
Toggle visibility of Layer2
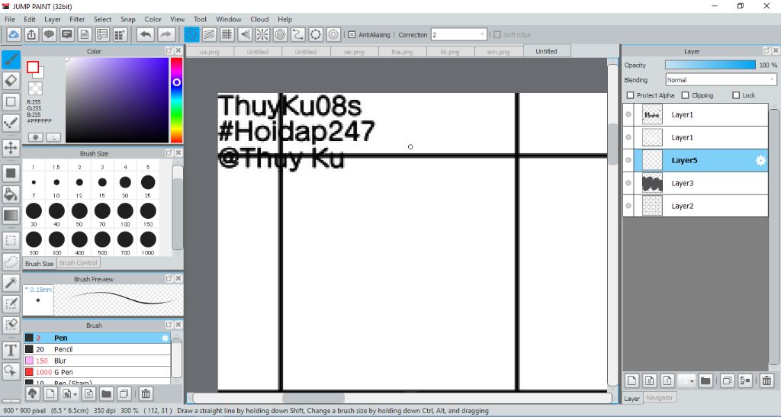coord(628,206)
